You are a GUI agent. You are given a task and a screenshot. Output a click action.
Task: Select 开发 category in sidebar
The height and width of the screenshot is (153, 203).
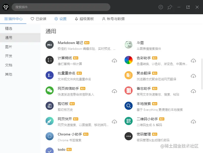pos(20,56)
